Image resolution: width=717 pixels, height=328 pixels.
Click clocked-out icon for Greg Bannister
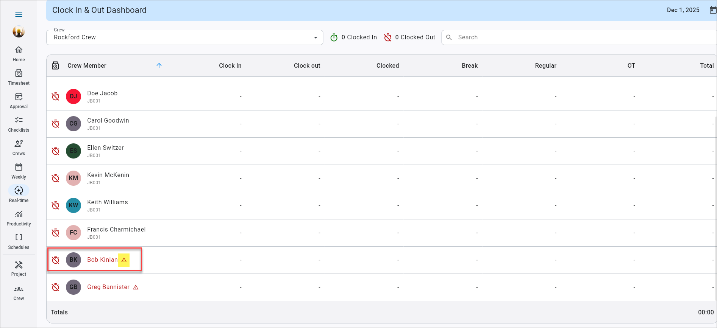pos(56,287)
